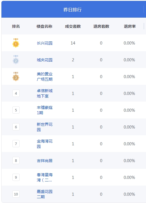Viewport: 146px width, 203px height.
Task: Click the gold first-place medal icon
Action: pos(16,43)
